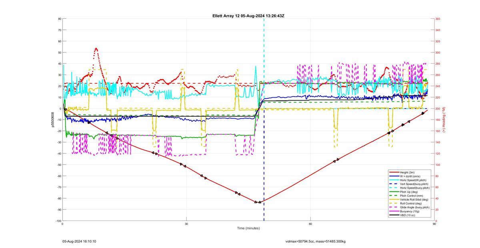Click the x-axis tick label '30'
The image size is (480, 248).
(x=186, y=224)
